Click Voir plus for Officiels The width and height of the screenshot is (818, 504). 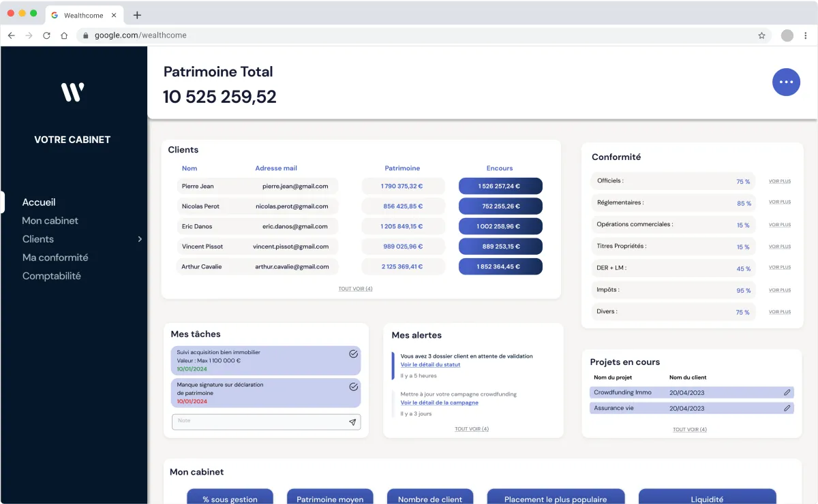[x=780, y=181]
